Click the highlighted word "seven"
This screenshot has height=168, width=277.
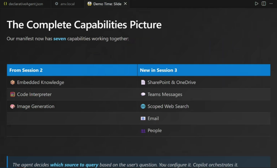60,39
